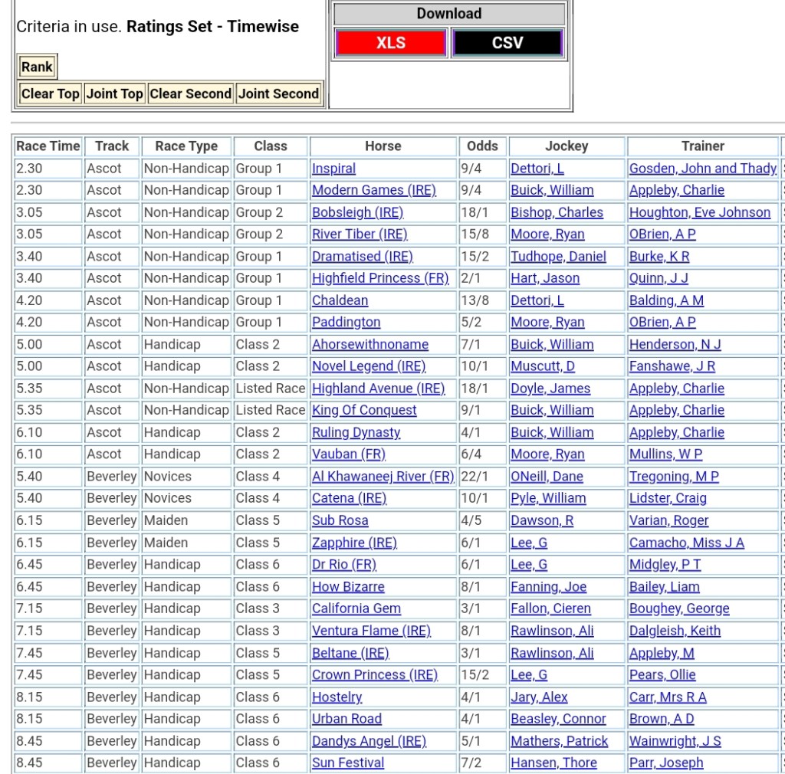Viewport: 785px width, 774px height.
Task: Download ratings as CSV file
Action: 507,43
